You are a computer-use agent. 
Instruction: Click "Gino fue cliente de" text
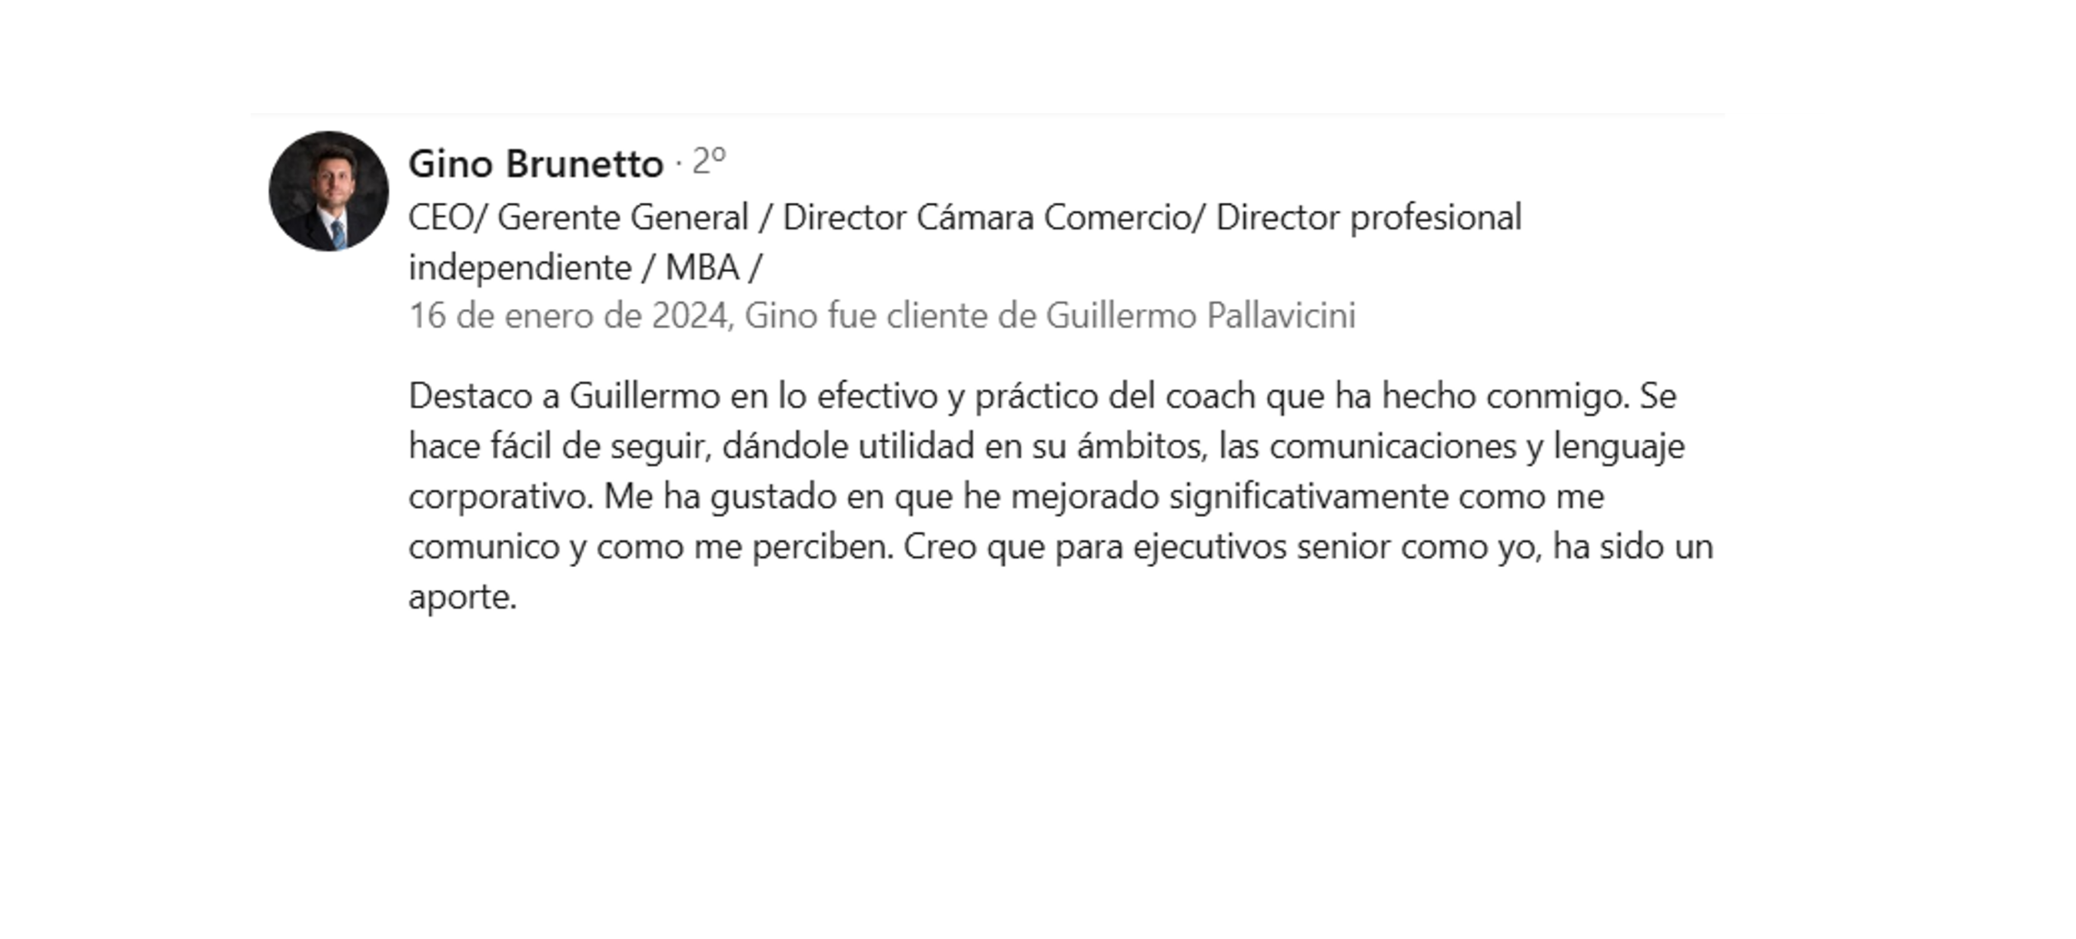click(890, 317)
